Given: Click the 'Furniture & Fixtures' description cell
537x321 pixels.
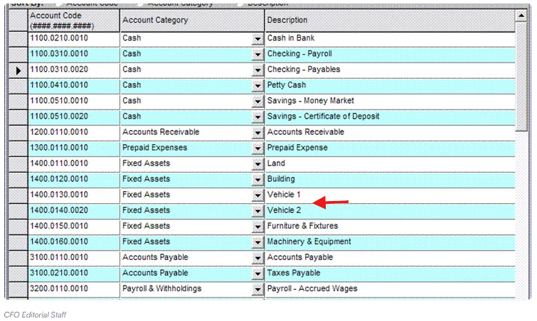Looking at the screenshot, I should coord(390,227).
